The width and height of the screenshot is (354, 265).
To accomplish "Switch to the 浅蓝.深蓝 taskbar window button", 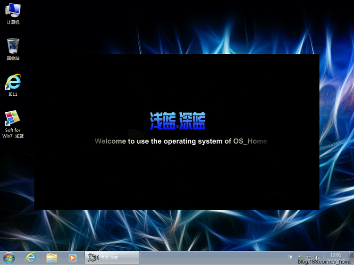I will tap(112, 257).
